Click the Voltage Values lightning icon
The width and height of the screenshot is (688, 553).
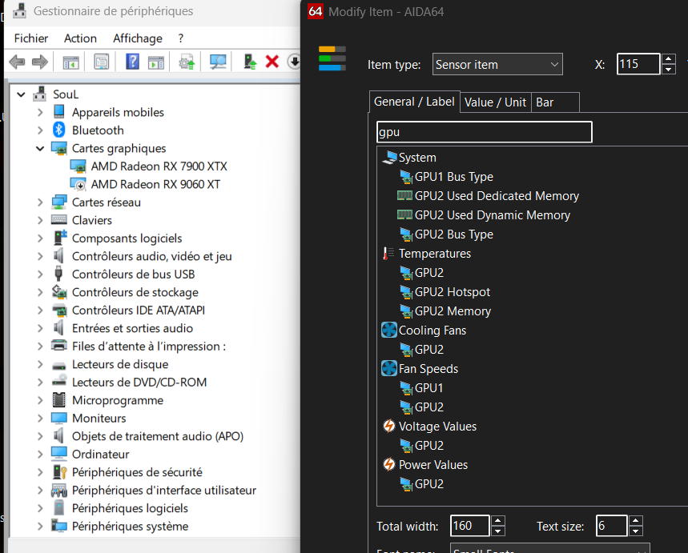point(389,426)
